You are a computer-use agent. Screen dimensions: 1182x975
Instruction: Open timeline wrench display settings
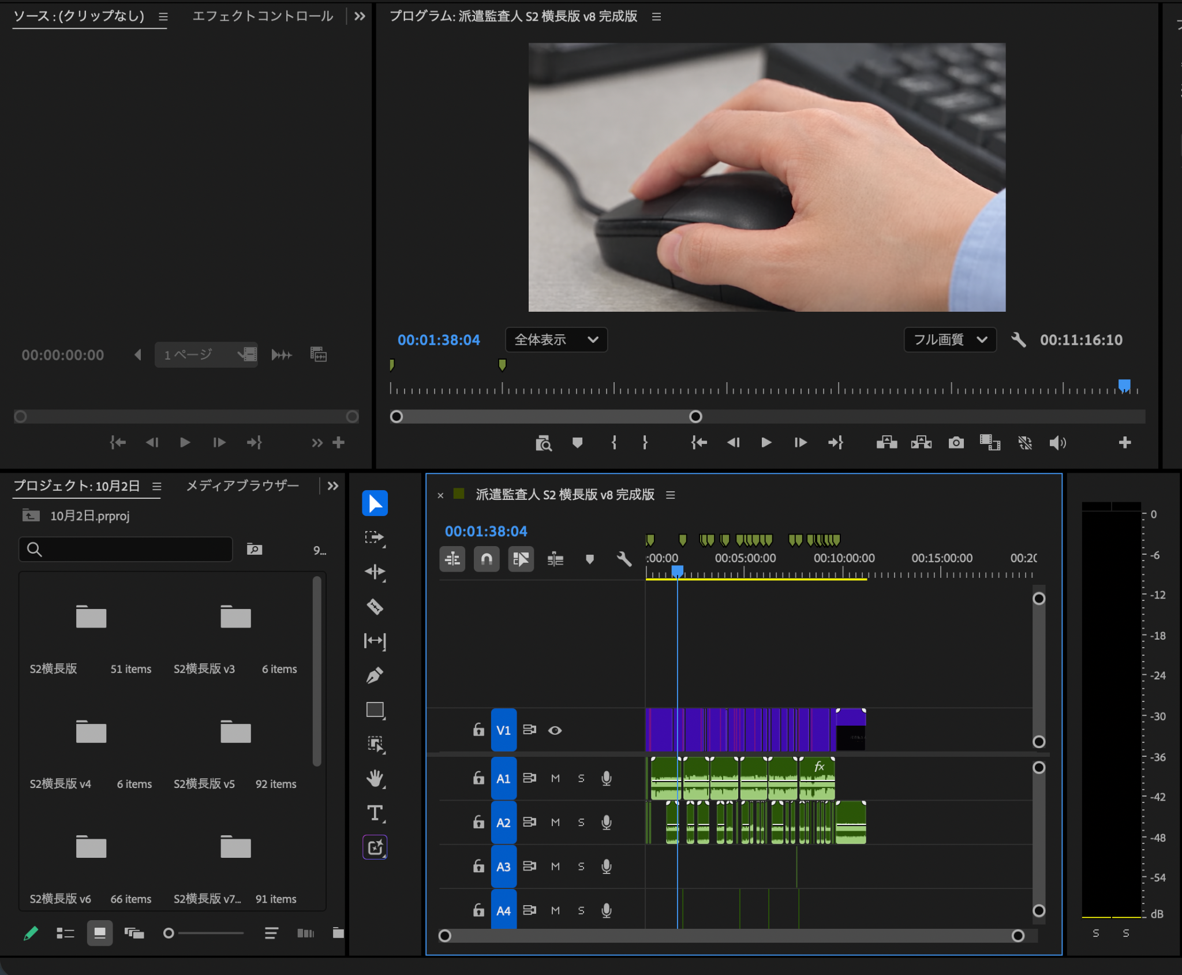[624, 559]
